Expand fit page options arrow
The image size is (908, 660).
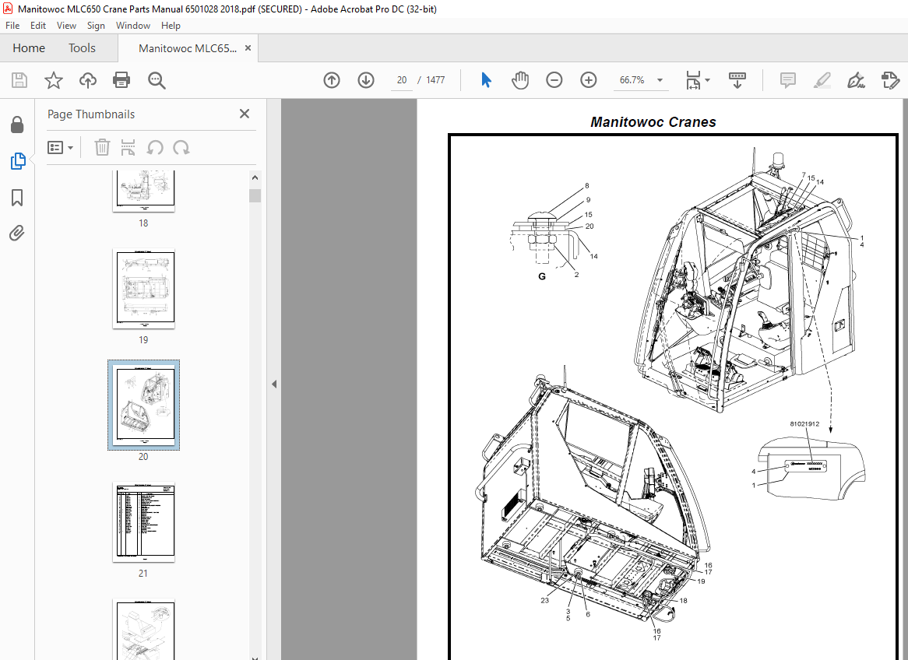[x=708, y=80]
